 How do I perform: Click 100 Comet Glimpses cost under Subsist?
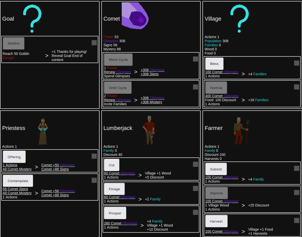[222, 177]
